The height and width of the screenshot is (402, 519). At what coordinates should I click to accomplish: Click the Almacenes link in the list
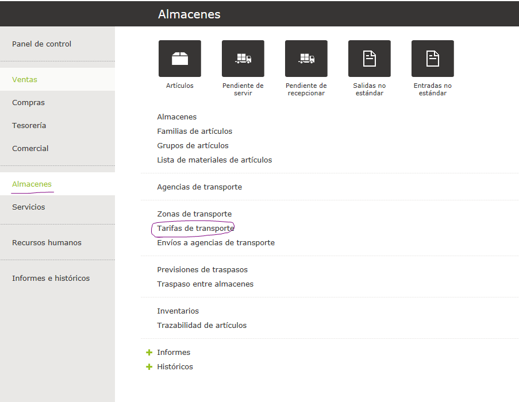tap(177, 117)
